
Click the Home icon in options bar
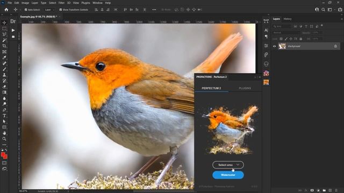[x=6, y=10]
